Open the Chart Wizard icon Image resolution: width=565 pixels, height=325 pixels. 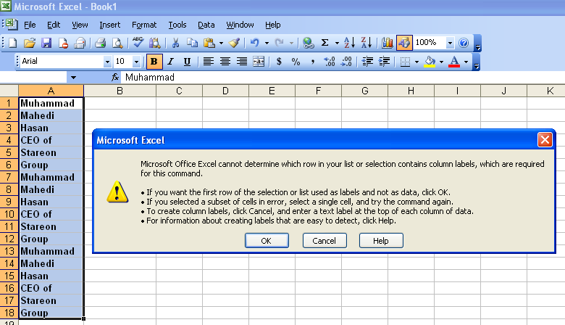click(x=388, y=43)
